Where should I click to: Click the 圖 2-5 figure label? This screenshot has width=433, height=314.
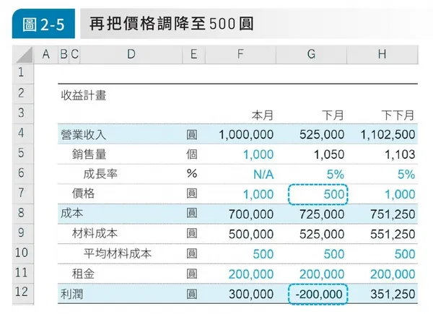[43, 24]
